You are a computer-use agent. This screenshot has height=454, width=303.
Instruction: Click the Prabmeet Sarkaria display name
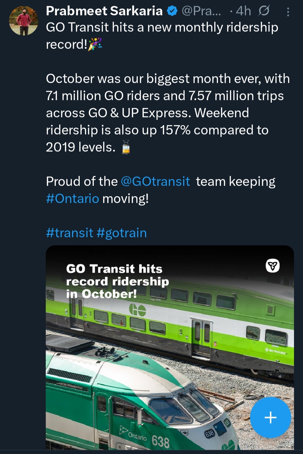pyautogui.click(x=104, y=11)
